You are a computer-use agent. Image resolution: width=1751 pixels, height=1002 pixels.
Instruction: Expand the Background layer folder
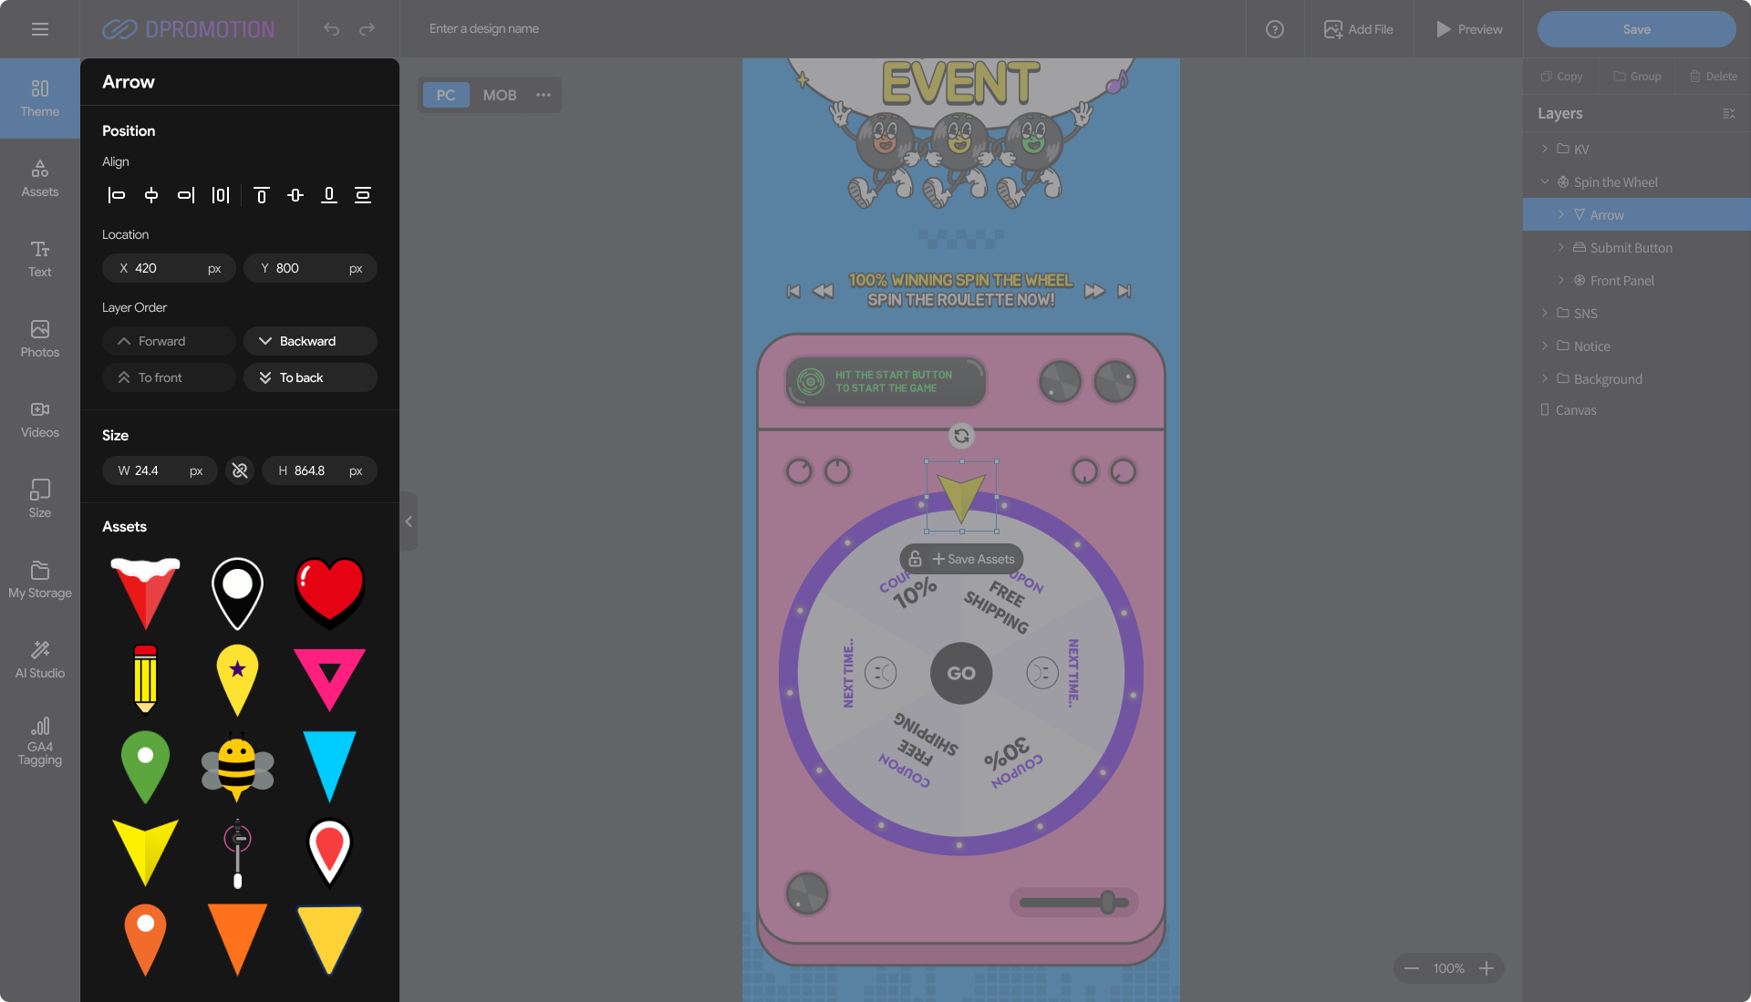(x=1544, y=378)
